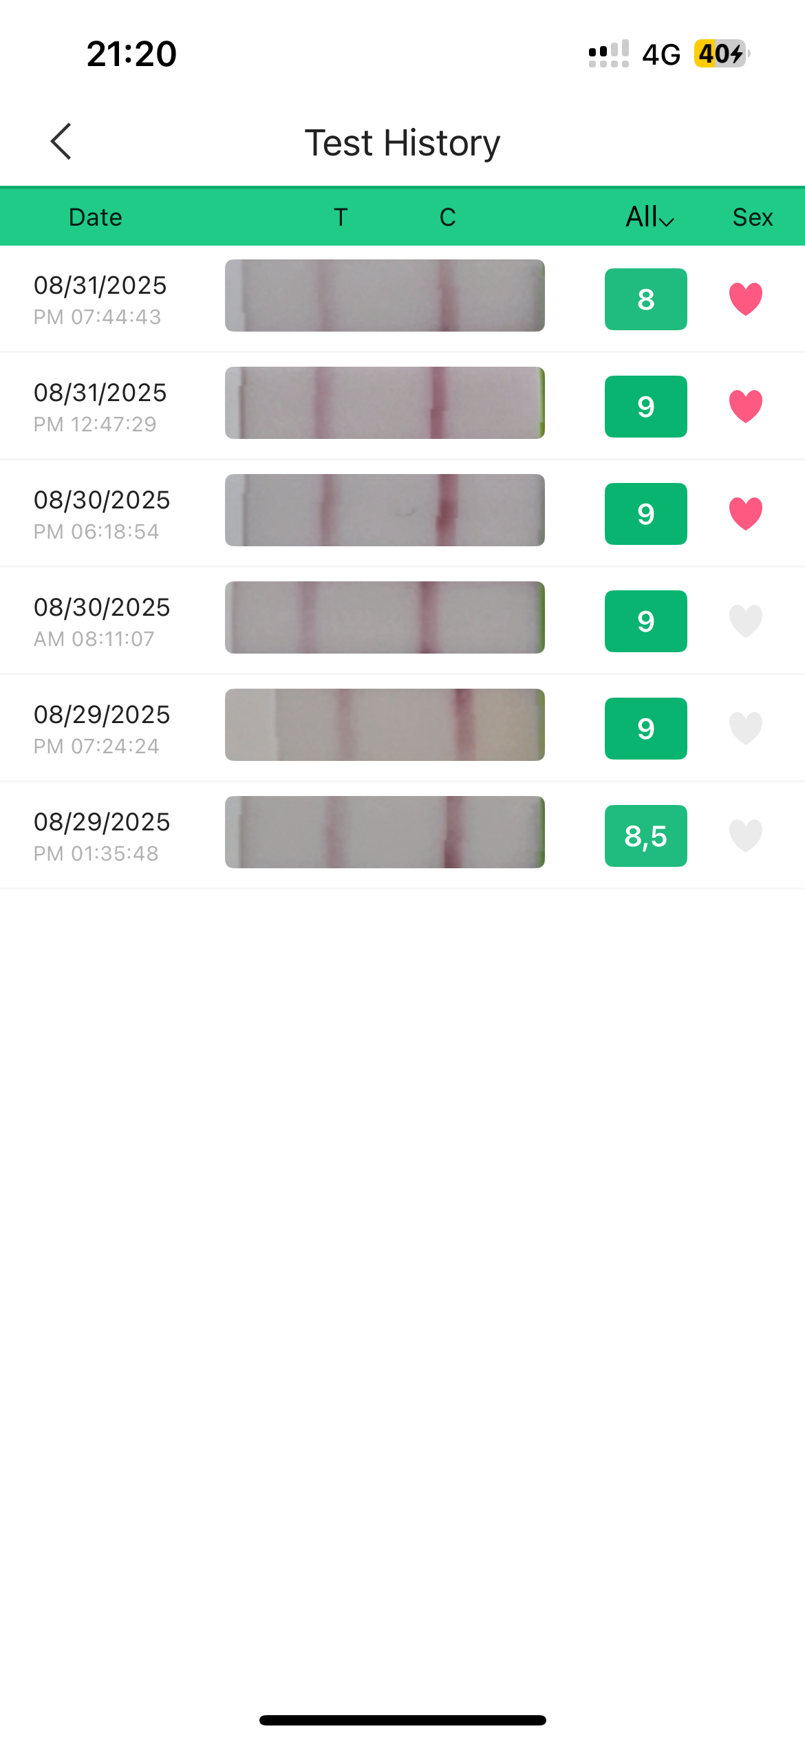Tap the T column header
Screen dimensions: 805x1742
[x=341, y=217]
